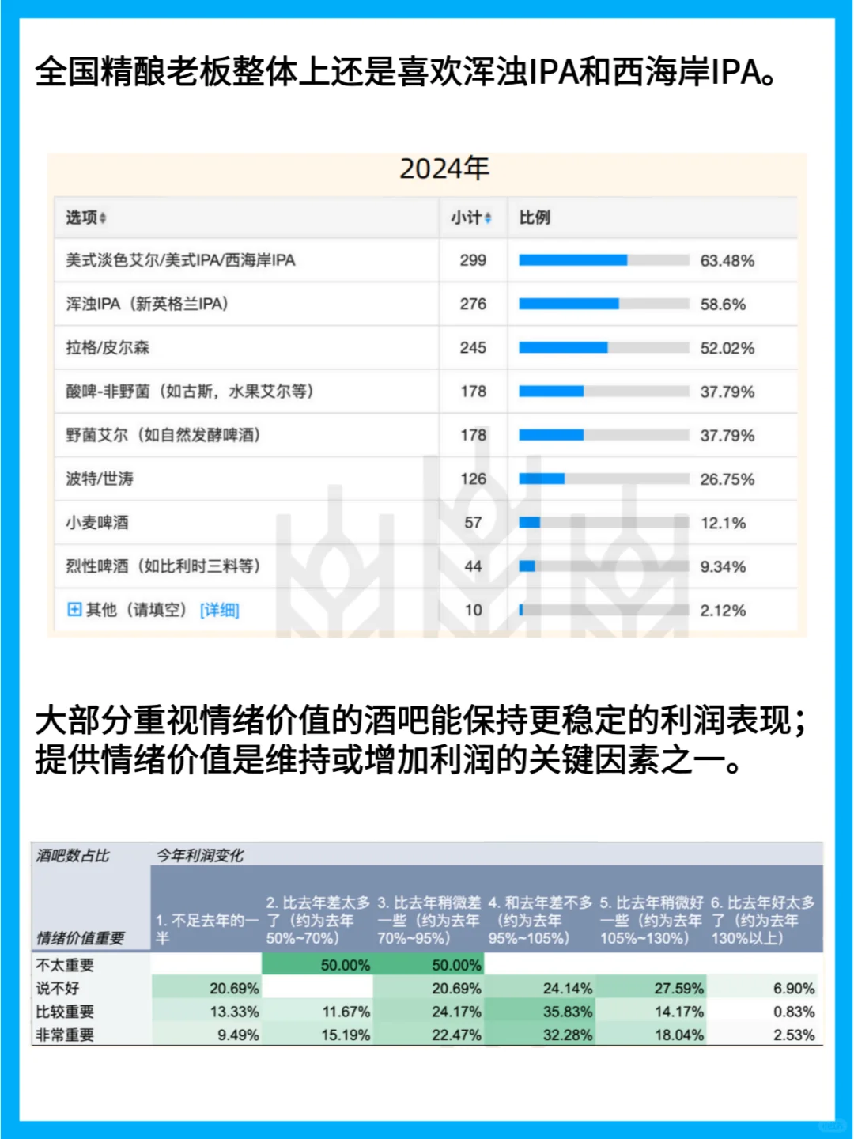Click the count 276
The image size is (854, 1139).
(473, 304)
